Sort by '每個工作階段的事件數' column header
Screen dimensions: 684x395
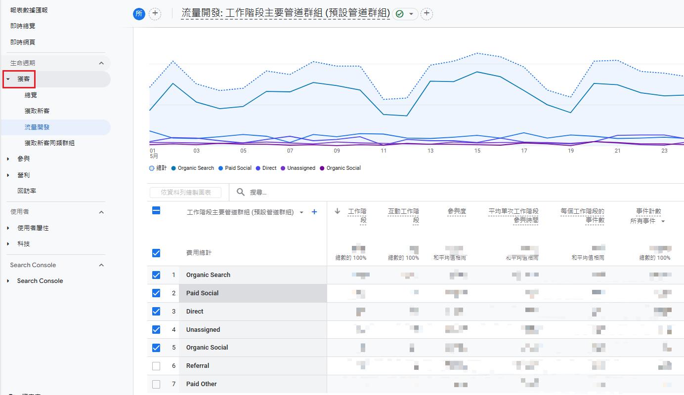[x=583, y=215]
